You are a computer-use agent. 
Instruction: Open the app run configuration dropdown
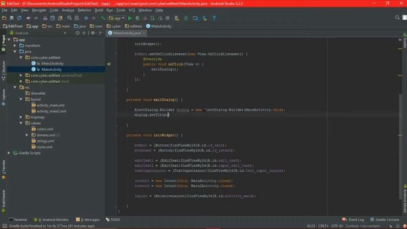(117, 18)
